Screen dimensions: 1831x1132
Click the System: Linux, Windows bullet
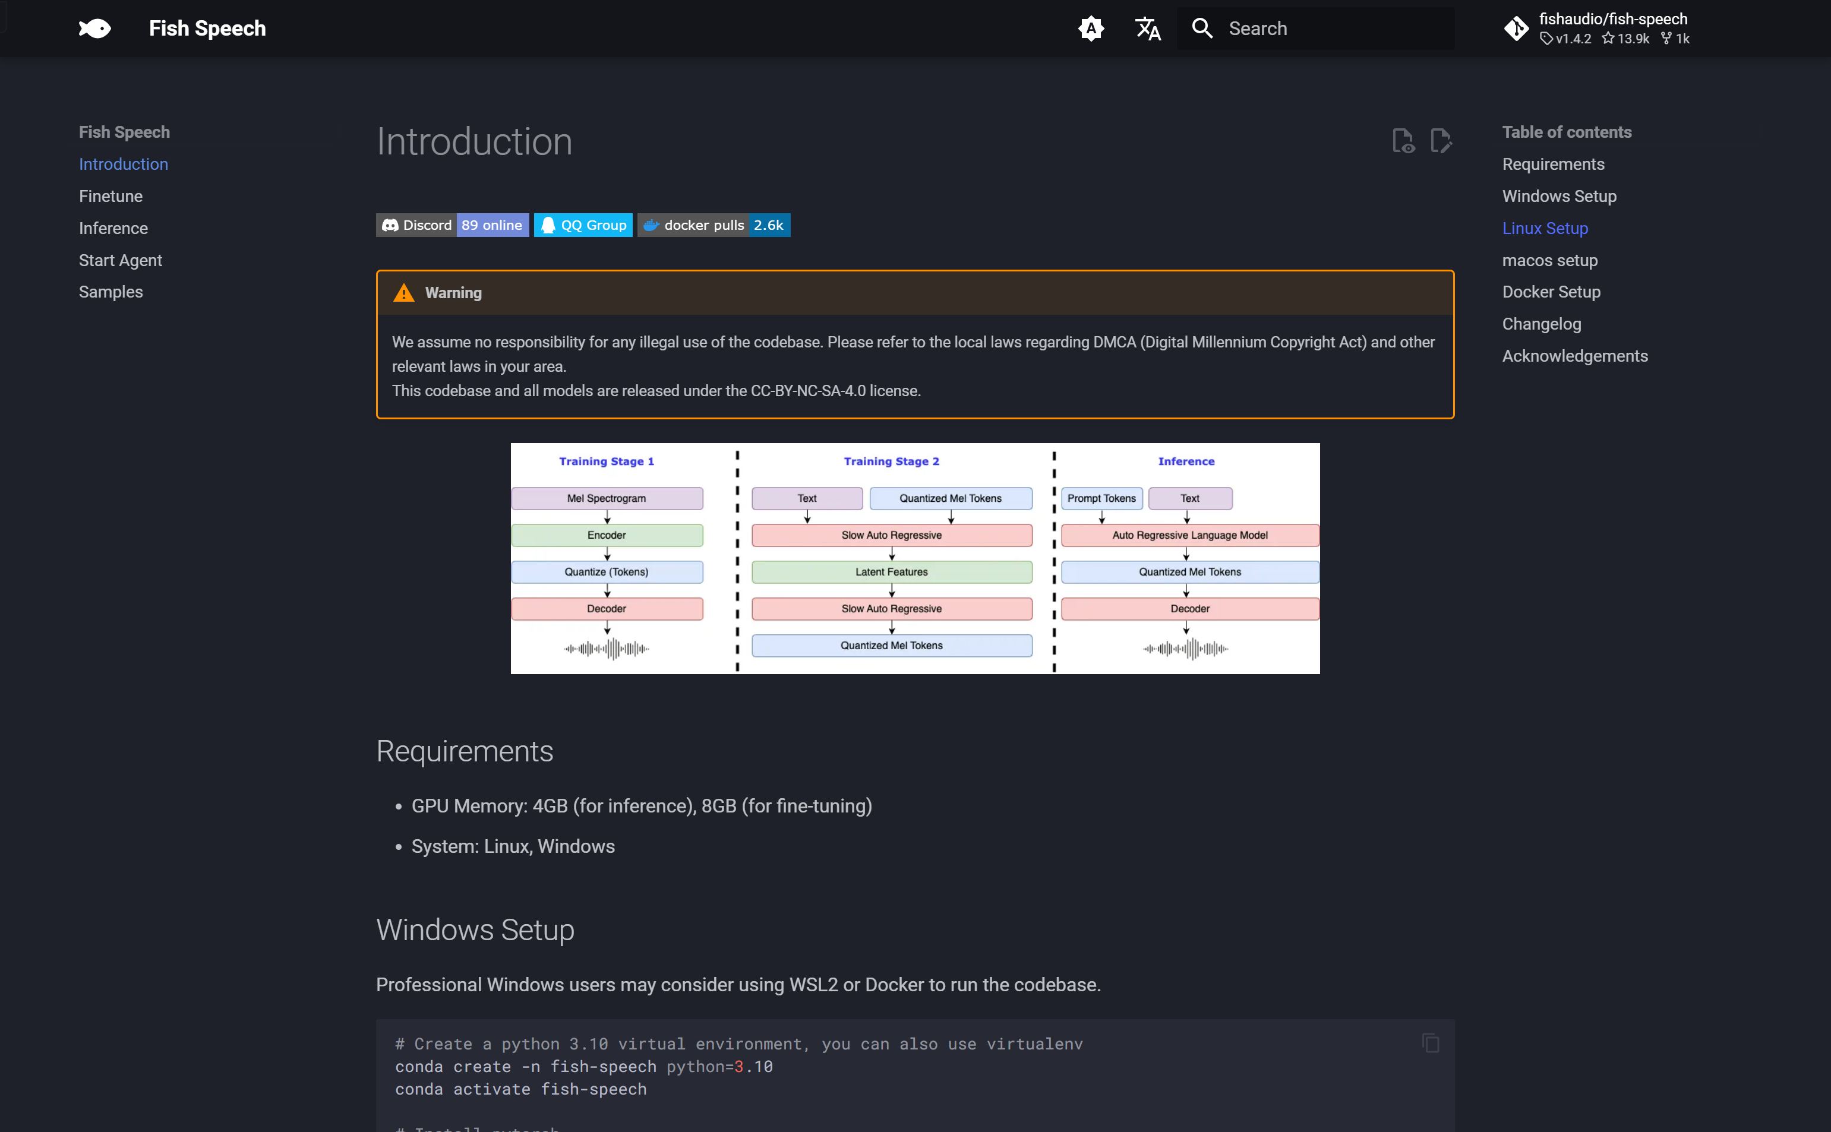coord(513,846)
